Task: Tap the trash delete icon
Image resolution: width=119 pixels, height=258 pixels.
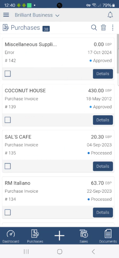Action: point(103,28)
